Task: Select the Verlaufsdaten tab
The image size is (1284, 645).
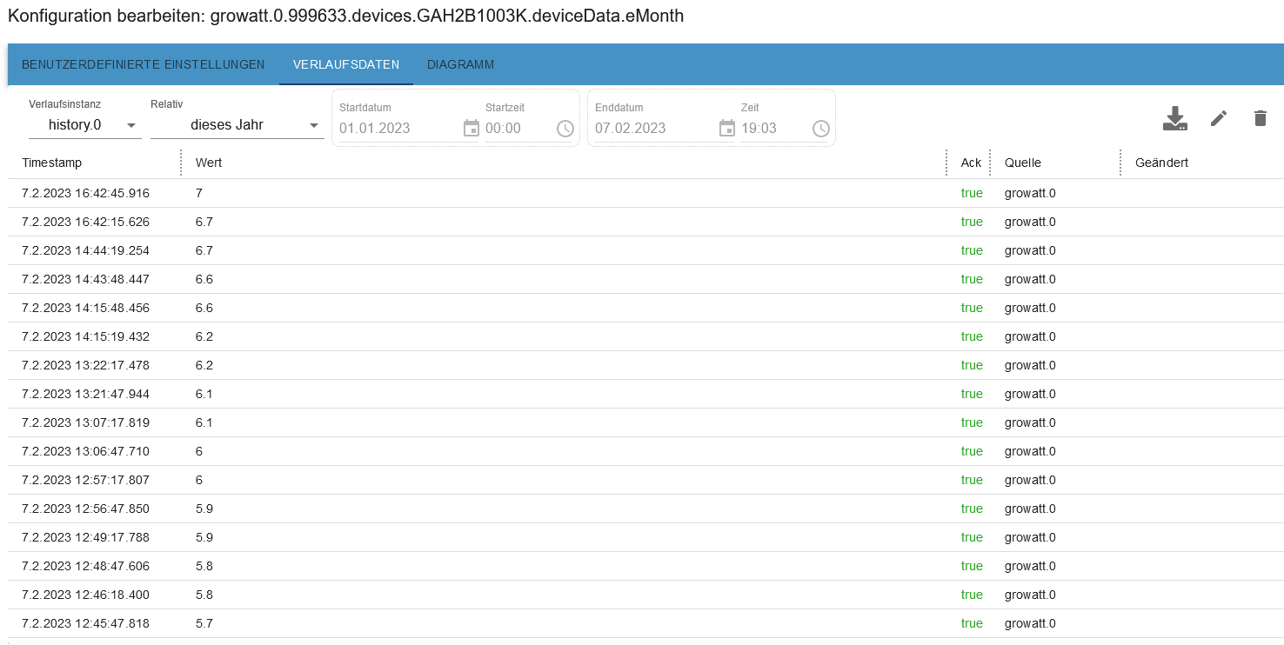Action: tap(346, 64)
